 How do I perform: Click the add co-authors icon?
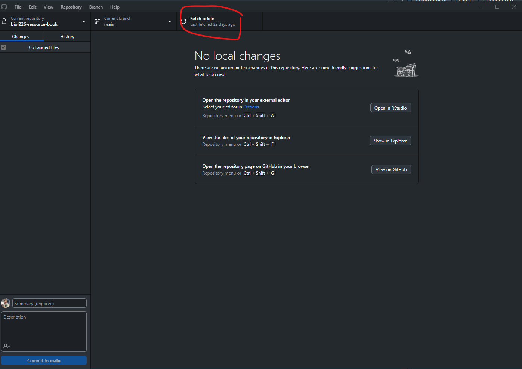(7, 346)
